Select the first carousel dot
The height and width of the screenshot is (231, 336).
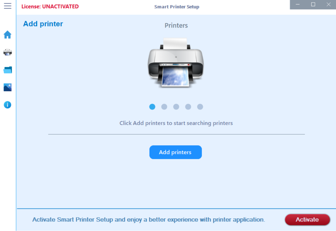click(152, 107)
